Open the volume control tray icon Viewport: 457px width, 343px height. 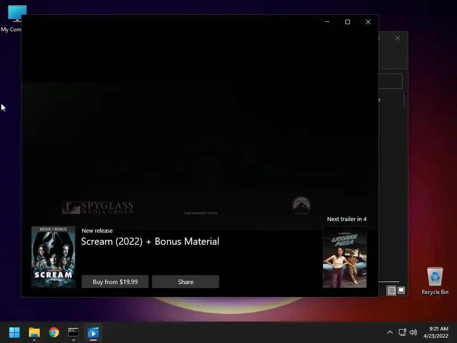click(413, 332)
